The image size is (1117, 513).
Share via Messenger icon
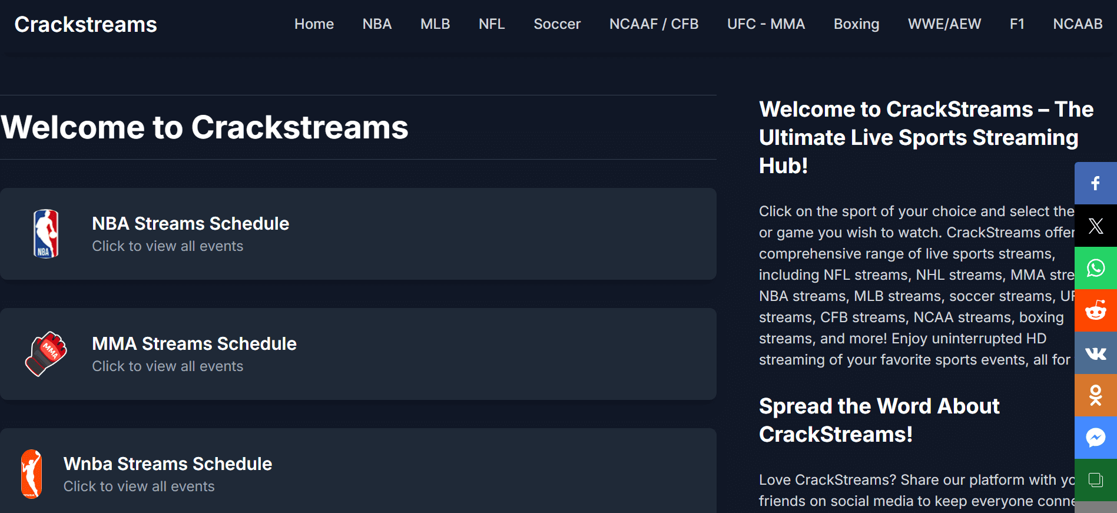click(x=1096, y=438)
